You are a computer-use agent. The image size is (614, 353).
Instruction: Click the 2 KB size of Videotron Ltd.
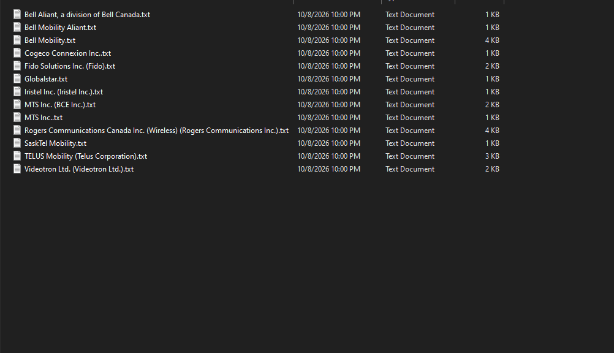(x=492, y=169)
